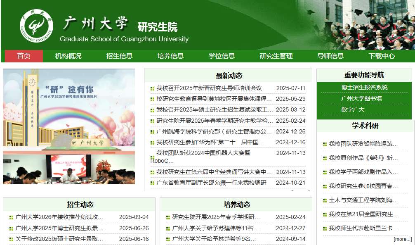Open 博士招生报名系统 link
This screenshot has width=415, height=245.
(x=364, y=88)
